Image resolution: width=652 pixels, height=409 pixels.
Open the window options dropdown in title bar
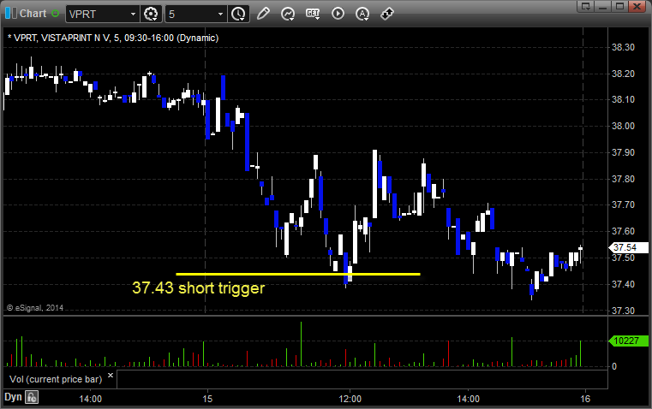coord(585,6)
